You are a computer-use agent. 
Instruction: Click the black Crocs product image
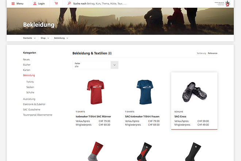[194, 92]
